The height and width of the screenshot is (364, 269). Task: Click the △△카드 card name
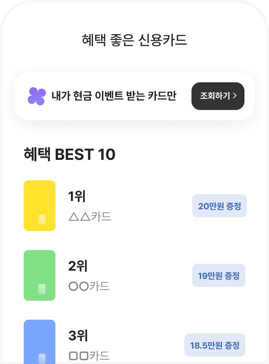coord(90,216)
